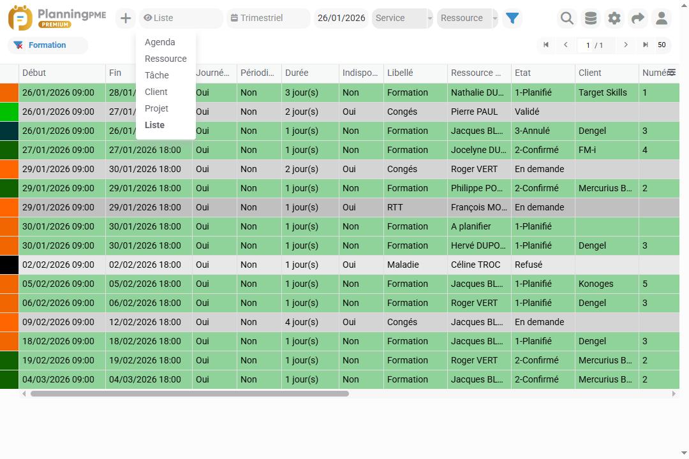
Task: Select Maladie label cell
Action: click(415, 265)
